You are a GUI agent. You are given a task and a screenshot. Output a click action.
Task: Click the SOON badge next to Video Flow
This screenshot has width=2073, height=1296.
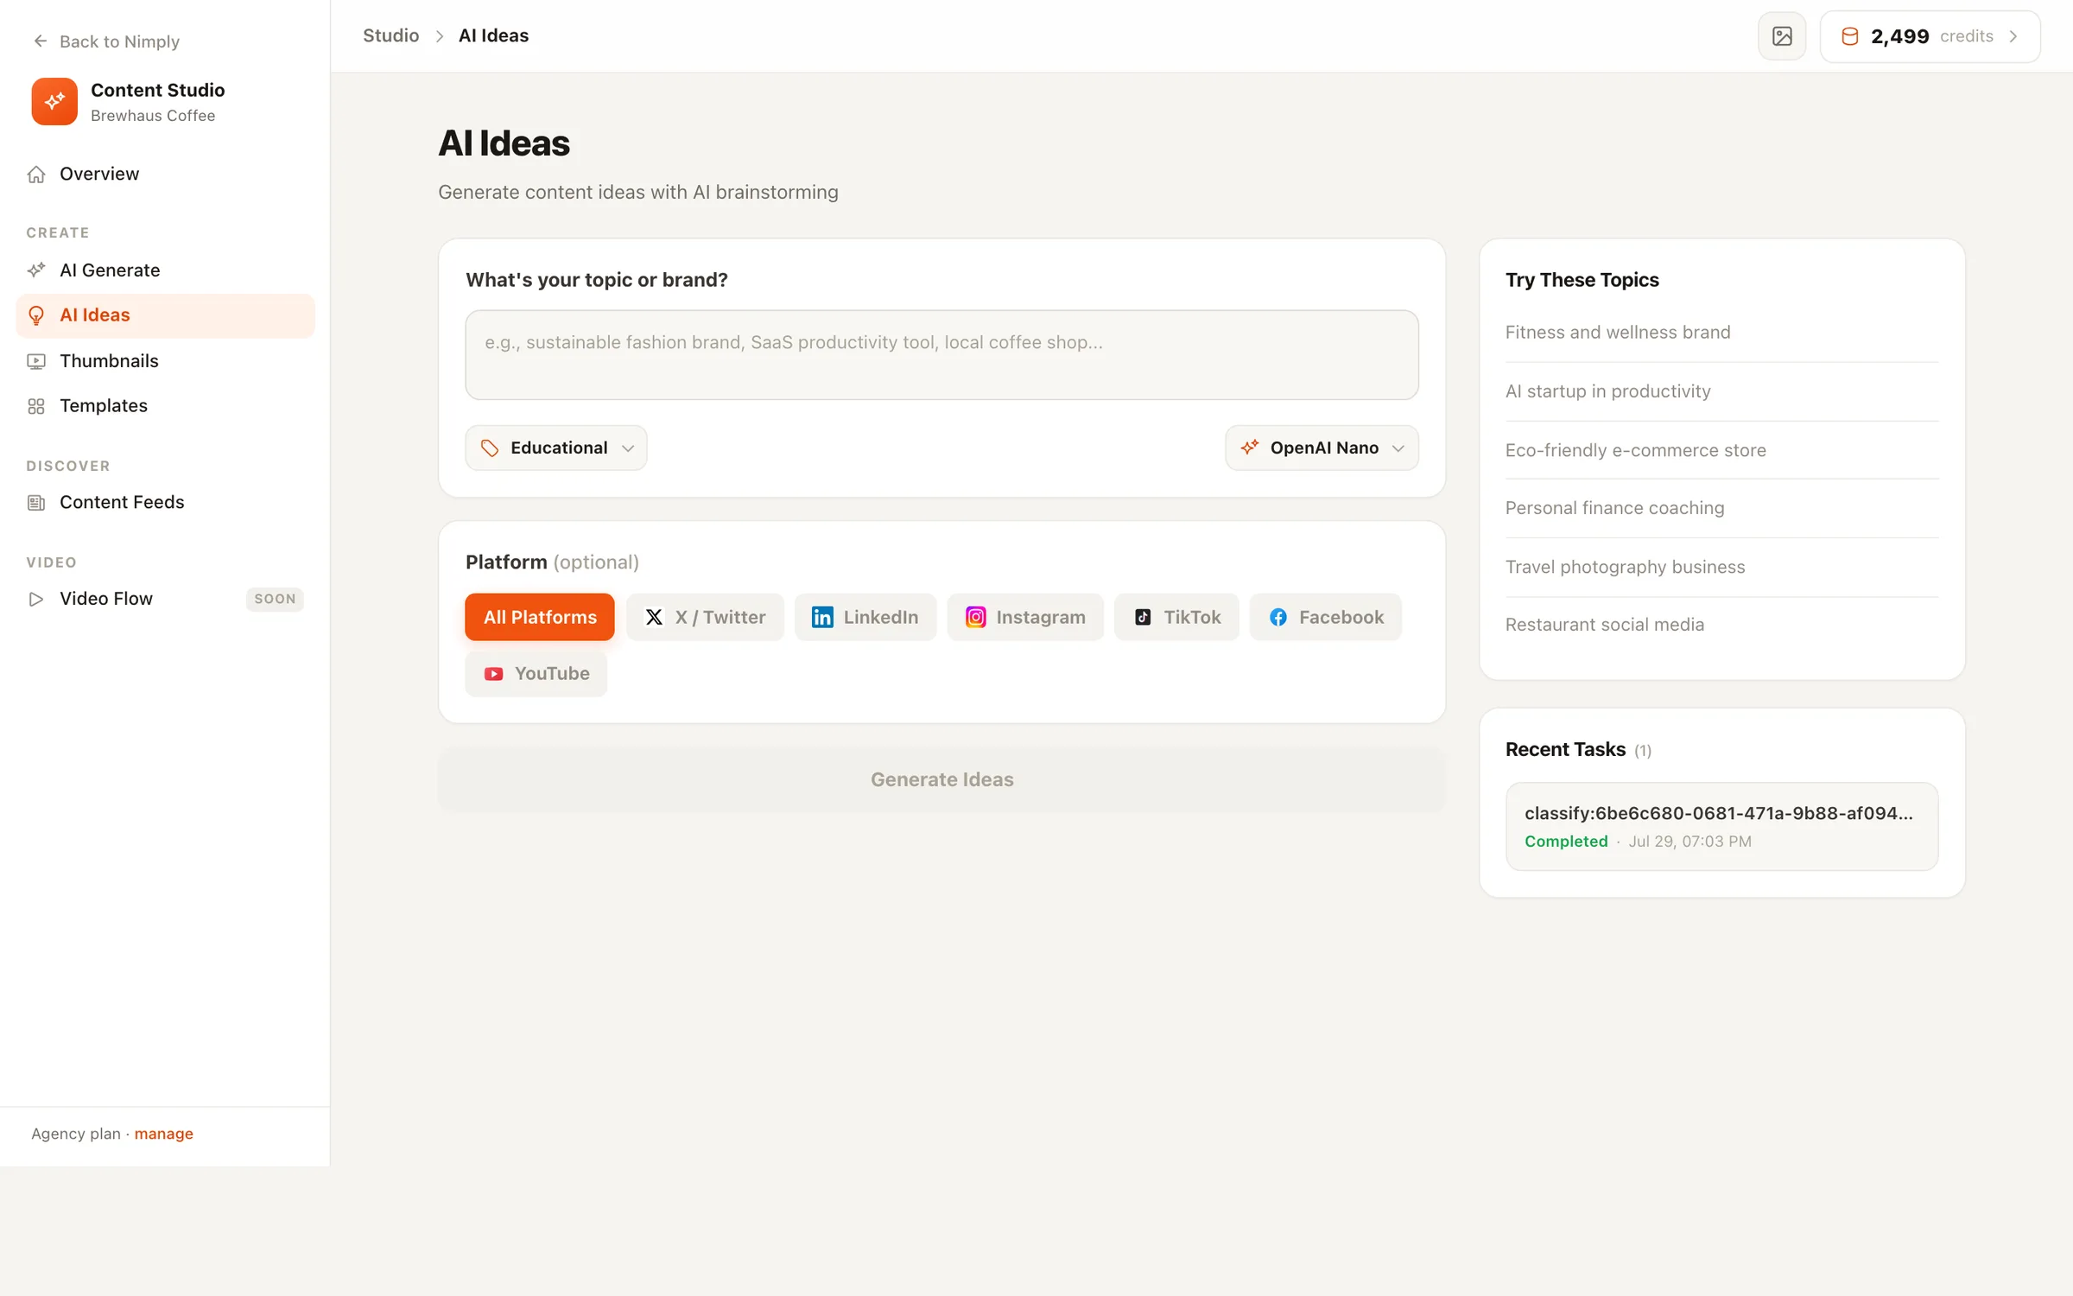275,599
